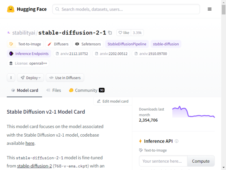
Task: Click the 'Stable Diffusion v2-1 Model Card' heading
Action: 46,112
